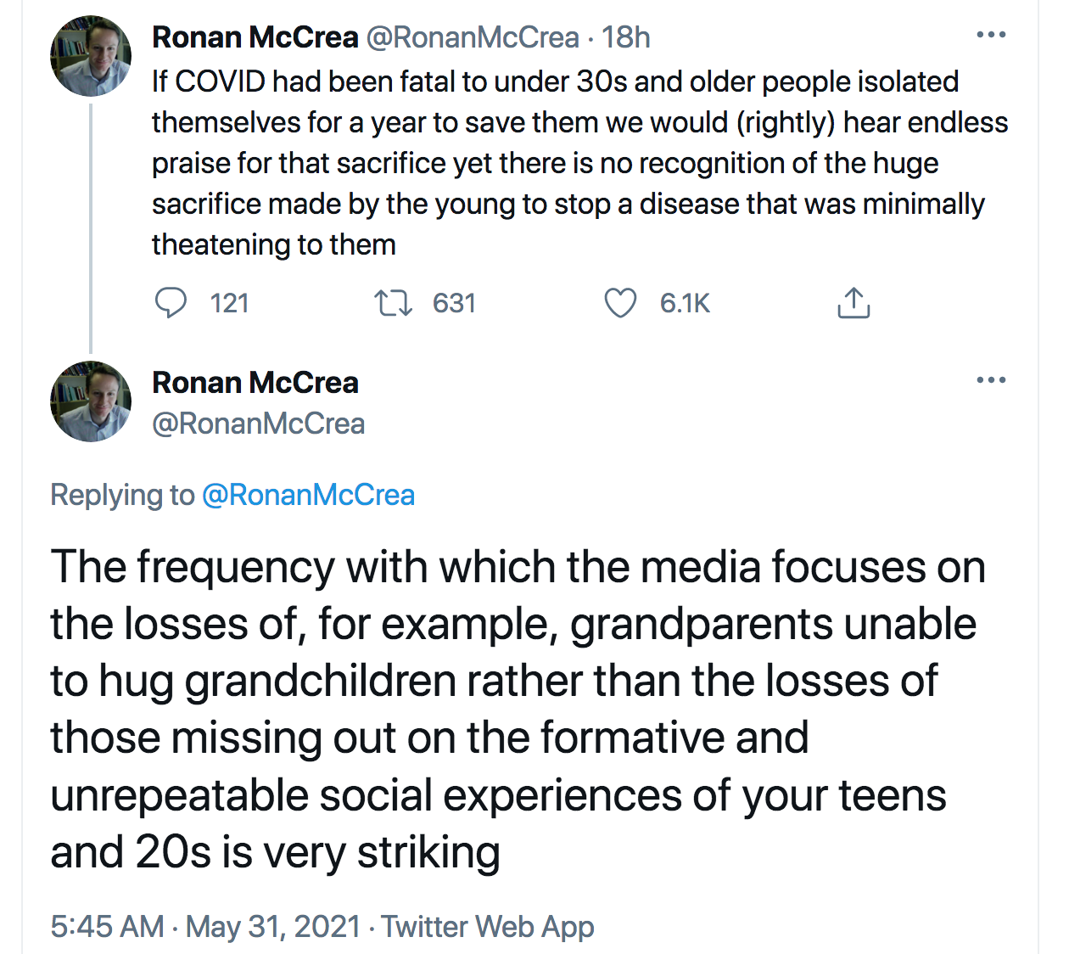Click the Ronan McCrea name on reply tweet

pyautogui.click(x=255, y=383)
